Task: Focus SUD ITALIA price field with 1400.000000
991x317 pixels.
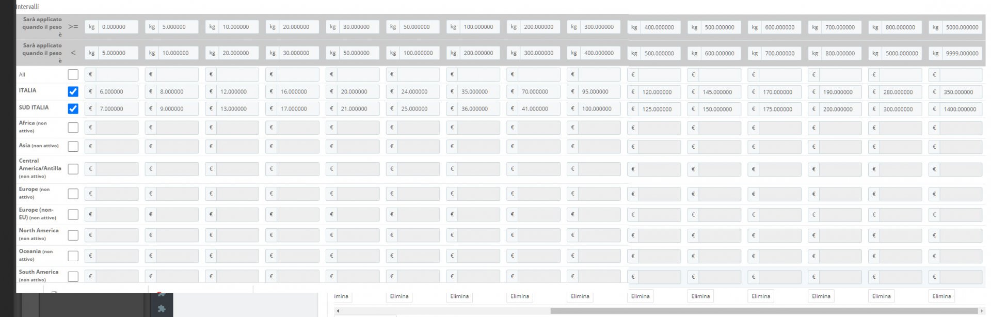Action: click(x=961, y=109)
